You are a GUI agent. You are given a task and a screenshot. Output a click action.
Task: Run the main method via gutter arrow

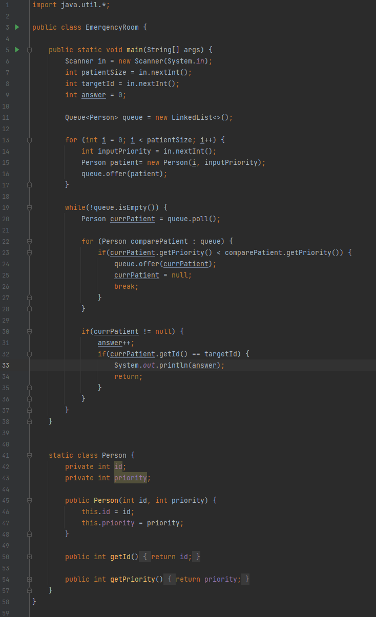pyautogui.click(x=17, y=50)
